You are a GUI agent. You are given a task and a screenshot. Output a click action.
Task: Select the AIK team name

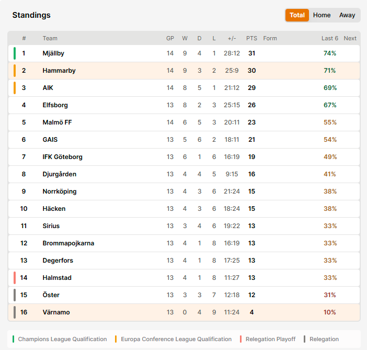coord(48,88)
